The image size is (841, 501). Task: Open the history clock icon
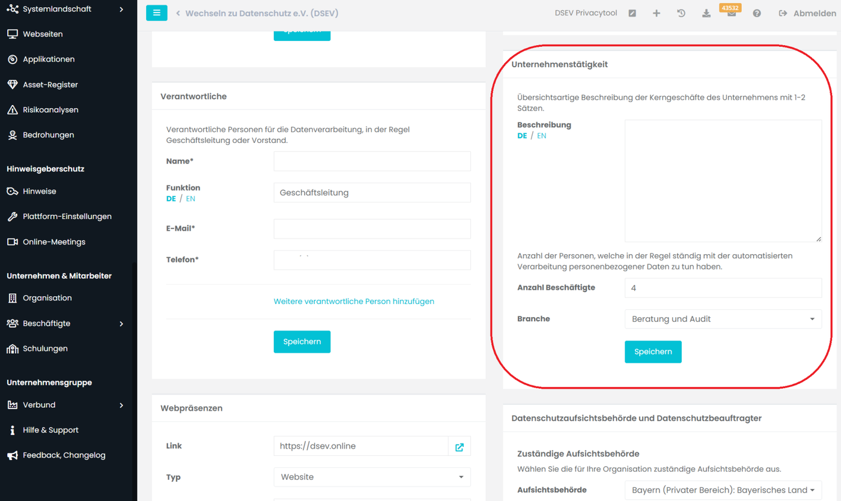pyautogui.click(x=681, y=13)
